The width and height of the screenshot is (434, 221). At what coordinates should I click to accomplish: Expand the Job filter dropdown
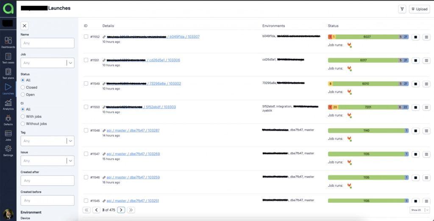coord(70,63)
